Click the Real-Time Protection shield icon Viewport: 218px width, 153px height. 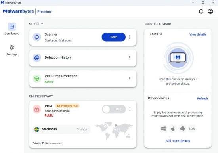point(37,79)
